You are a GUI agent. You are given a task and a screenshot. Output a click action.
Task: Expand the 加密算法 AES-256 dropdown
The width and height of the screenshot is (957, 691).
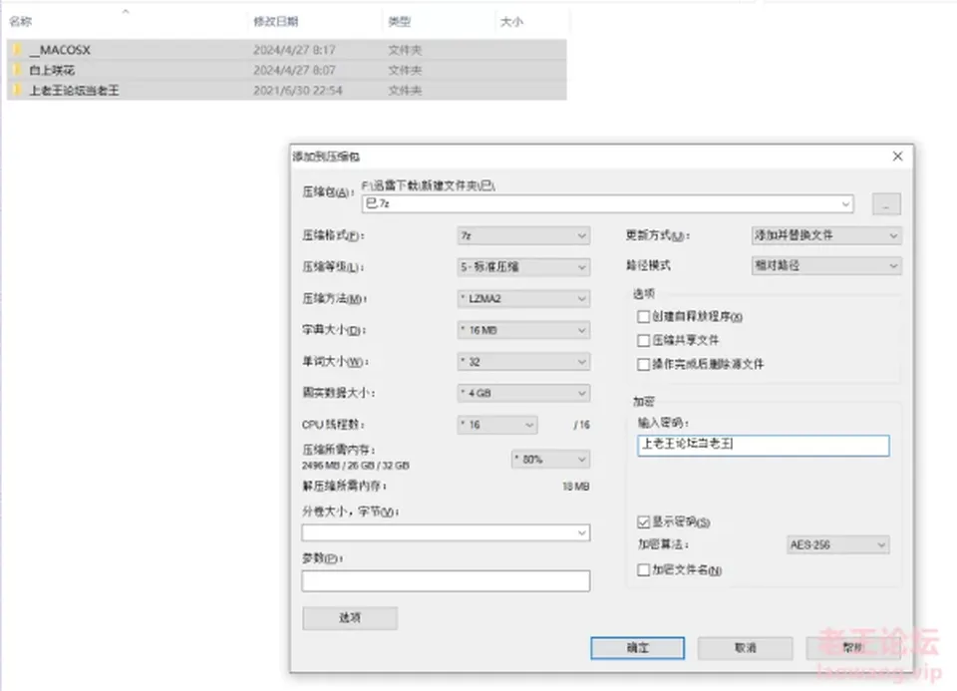[838, 544]
